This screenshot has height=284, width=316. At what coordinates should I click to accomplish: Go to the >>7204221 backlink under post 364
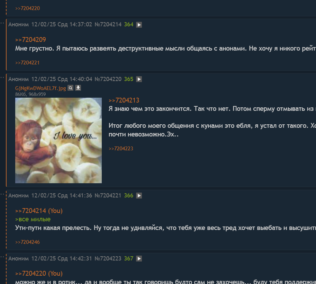(x=27, y=63)
